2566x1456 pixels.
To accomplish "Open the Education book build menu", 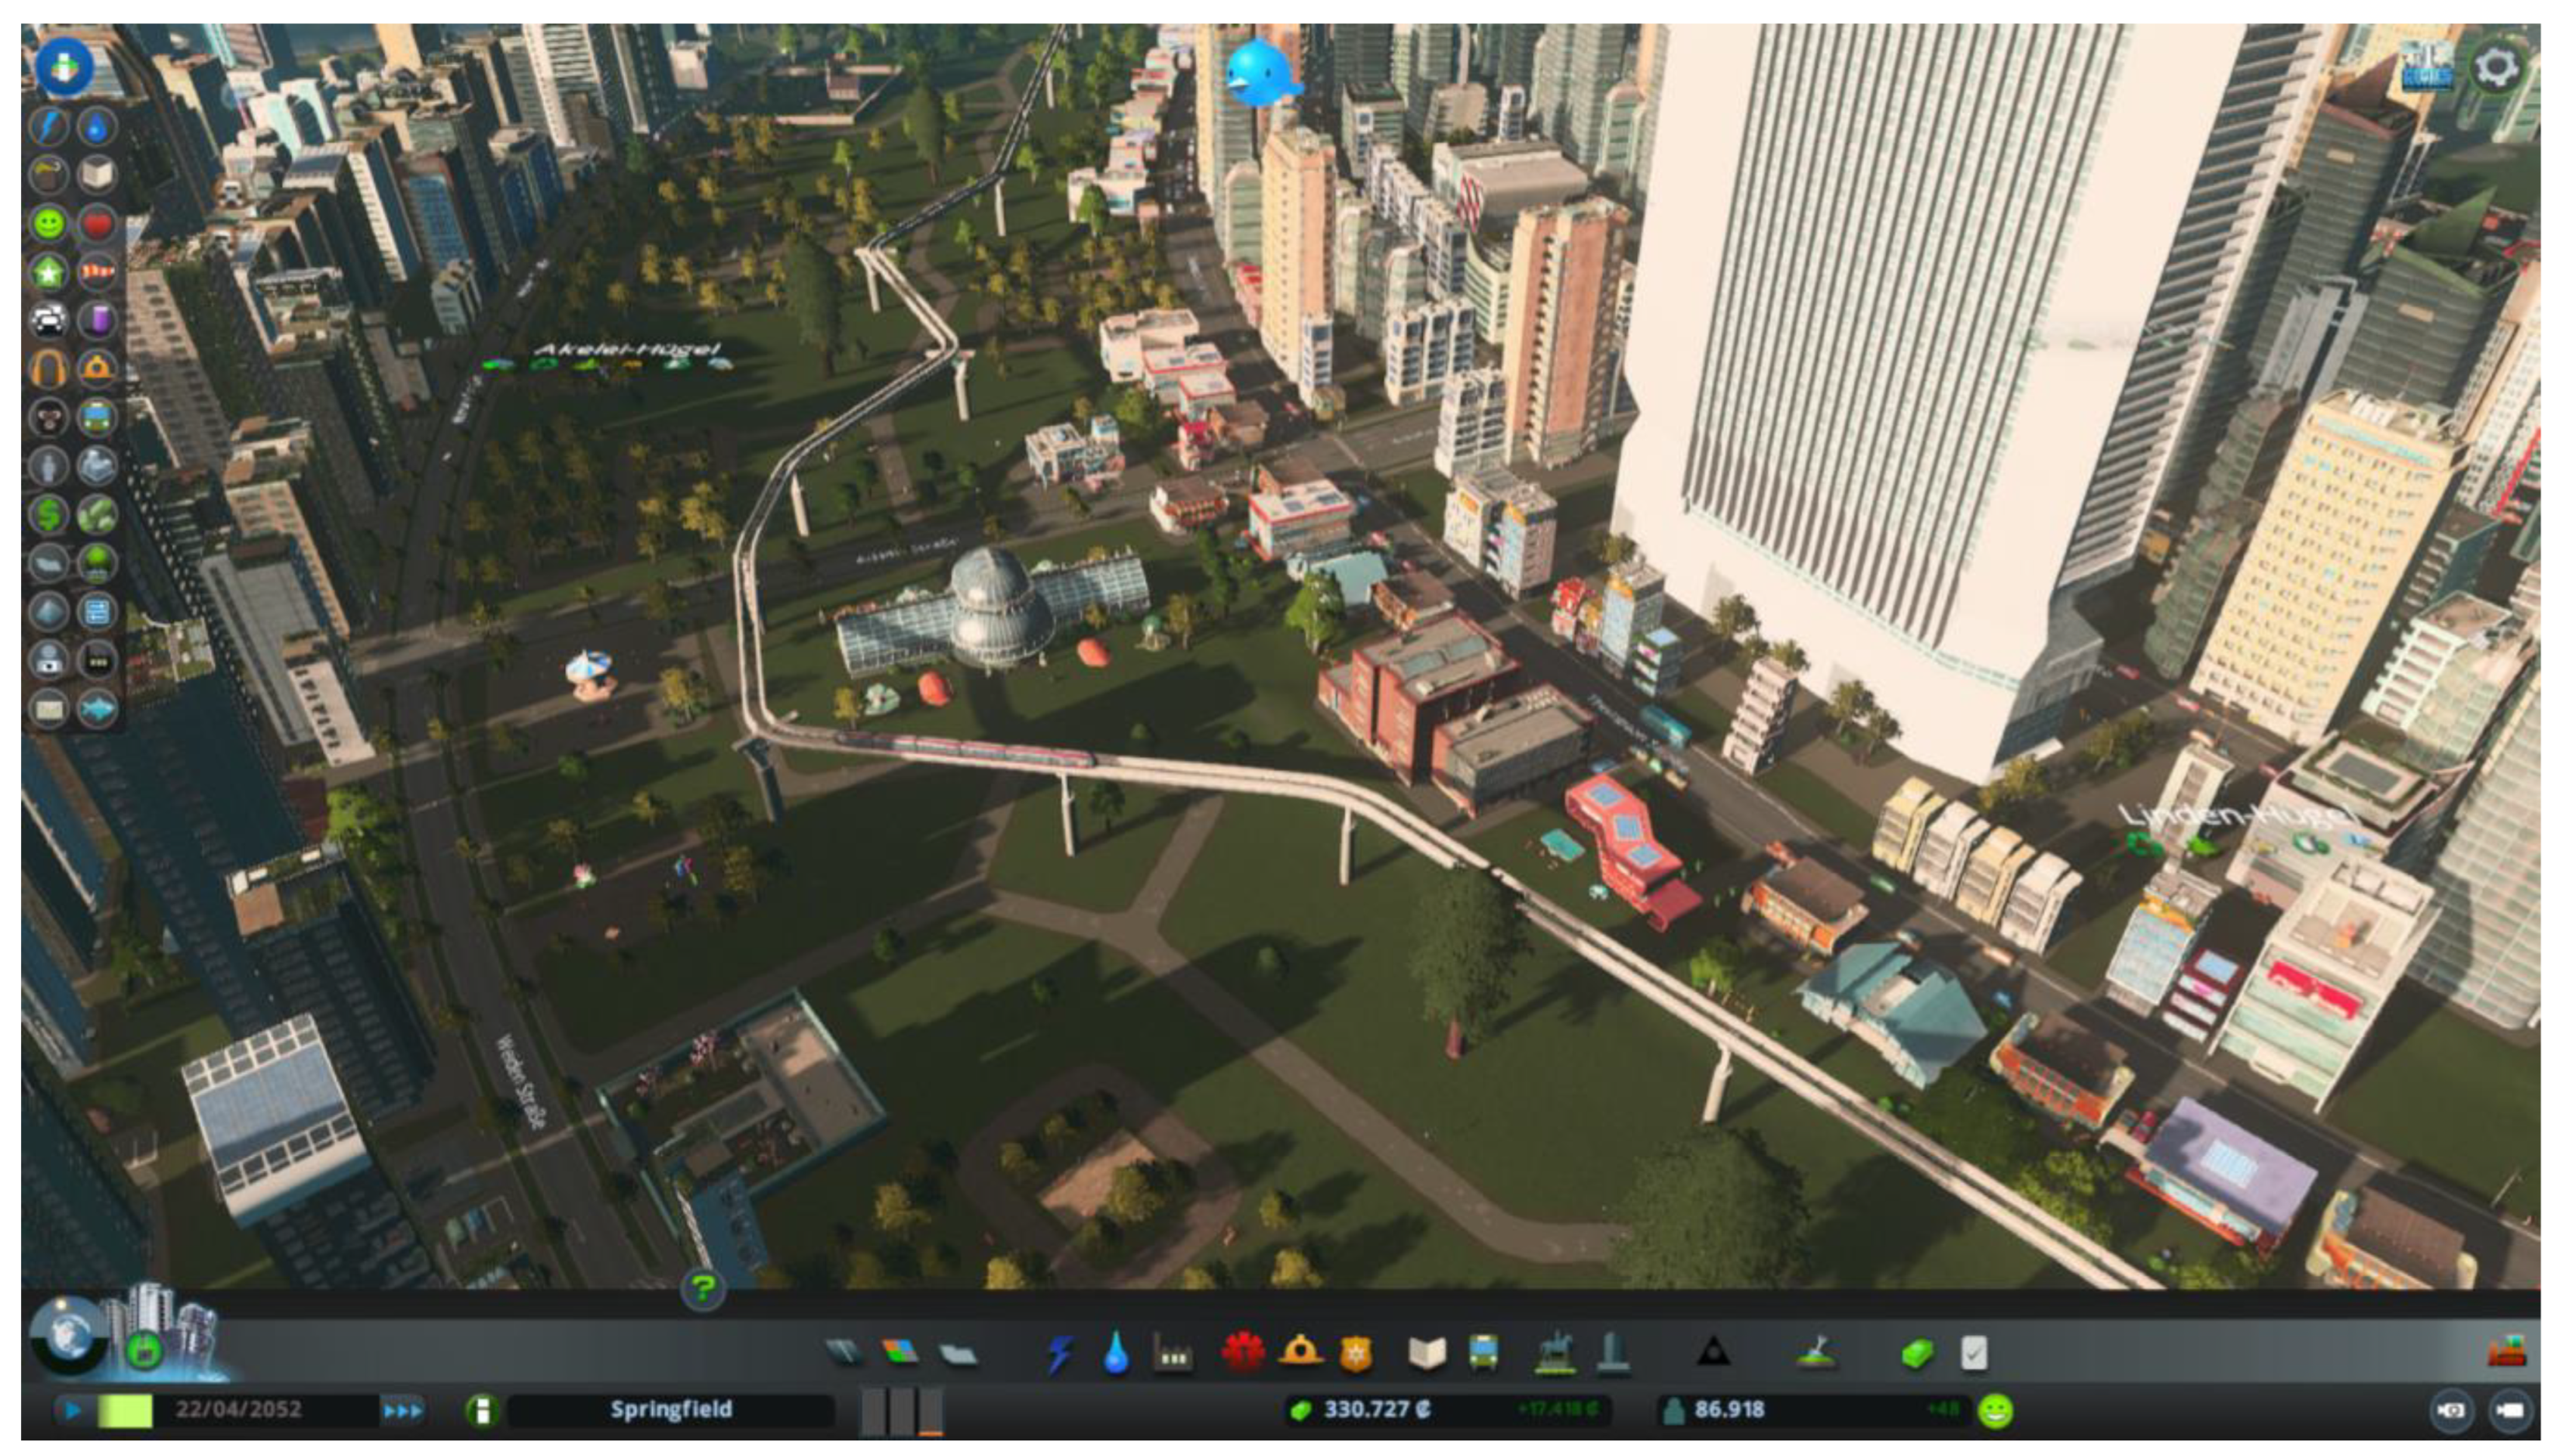I will [1427, 1354].
